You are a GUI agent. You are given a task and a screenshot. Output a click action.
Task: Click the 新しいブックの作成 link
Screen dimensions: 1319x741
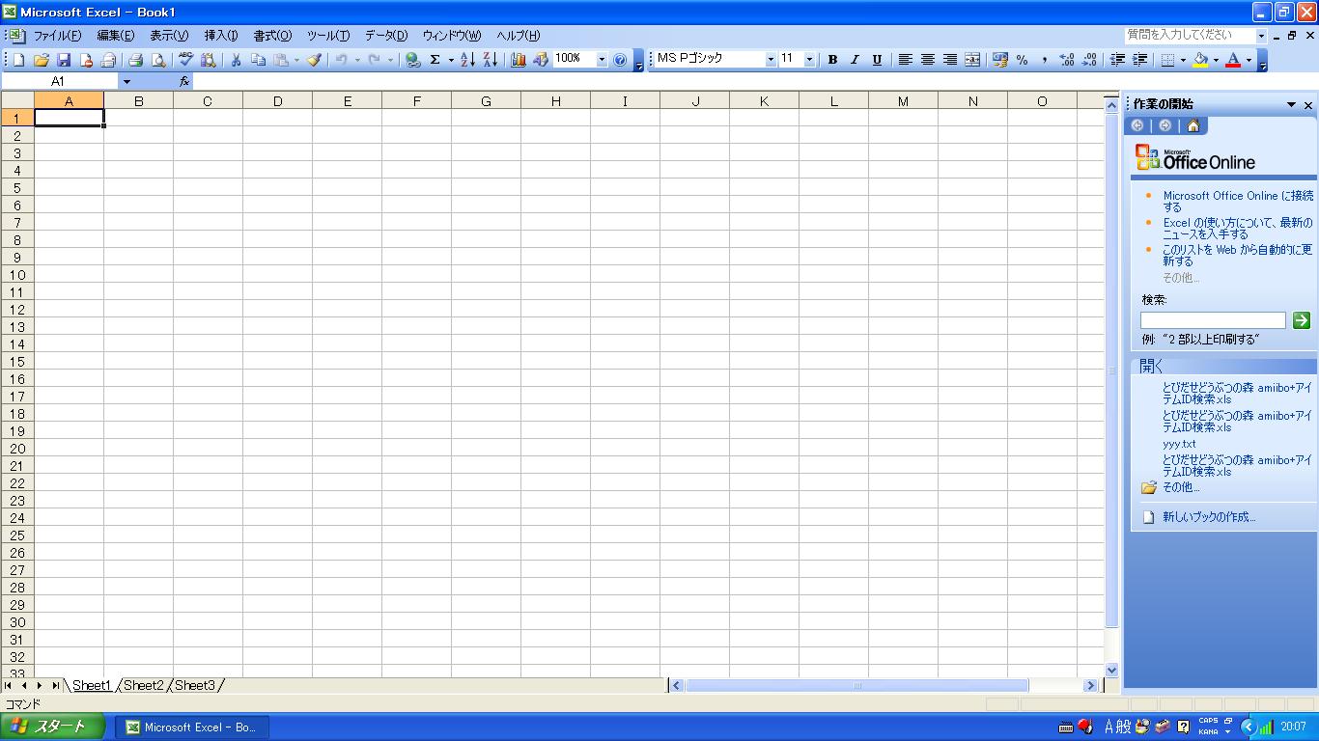[x=1209, y=517]
